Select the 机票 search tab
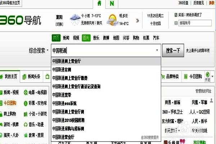 (x=146, y=38)
